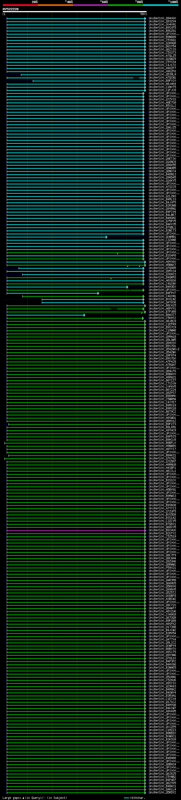Select the UniRef100_Q4T836 label
Screen dimensions: 181x800
click(x=162, y=303)
